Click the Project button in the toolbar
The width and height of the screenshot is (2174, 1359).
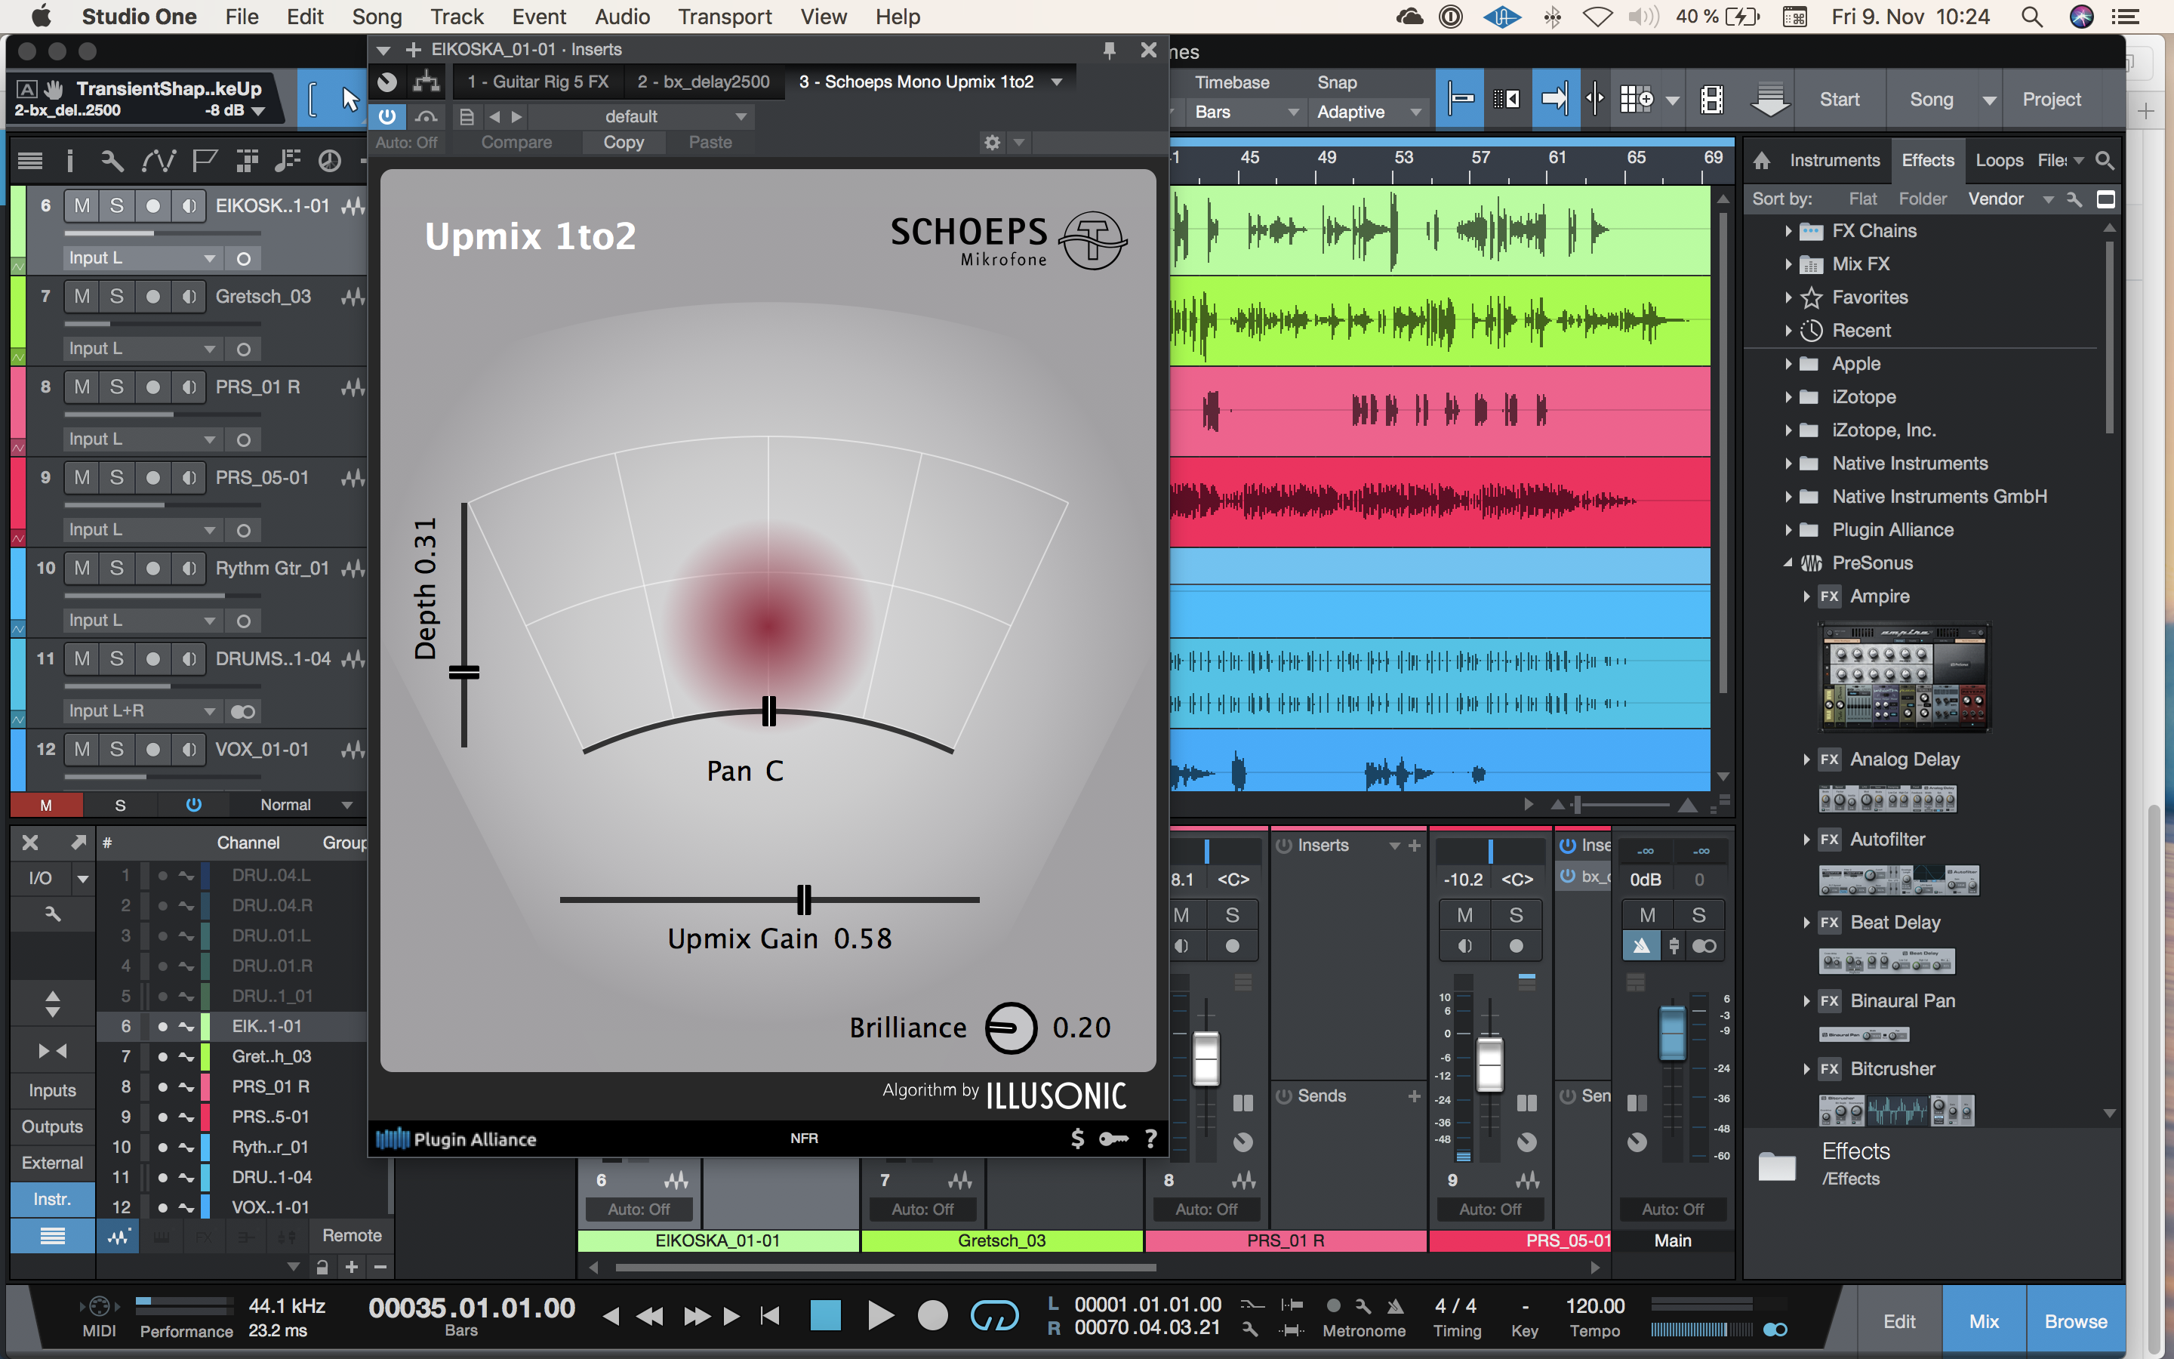[2051, 99]
